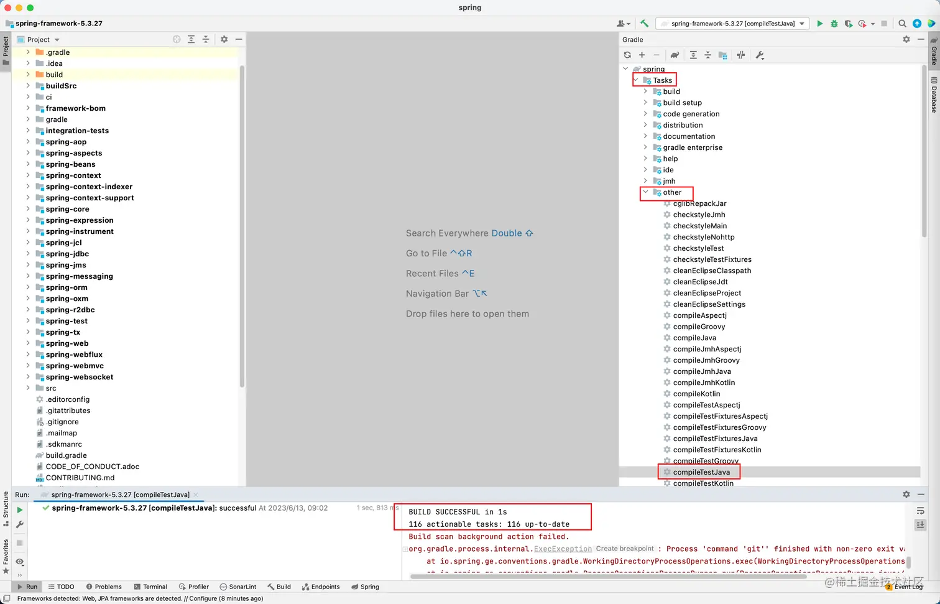Open the Spring tool window tab
Viewport: 940px width, 604px height.
click(365, 587)
